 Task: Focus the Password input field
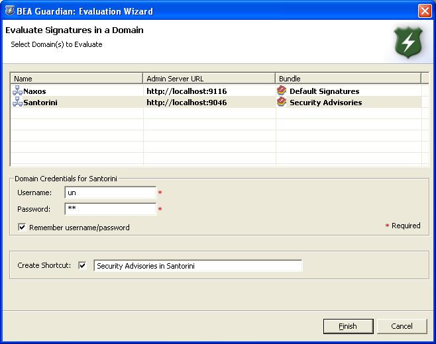111,209
